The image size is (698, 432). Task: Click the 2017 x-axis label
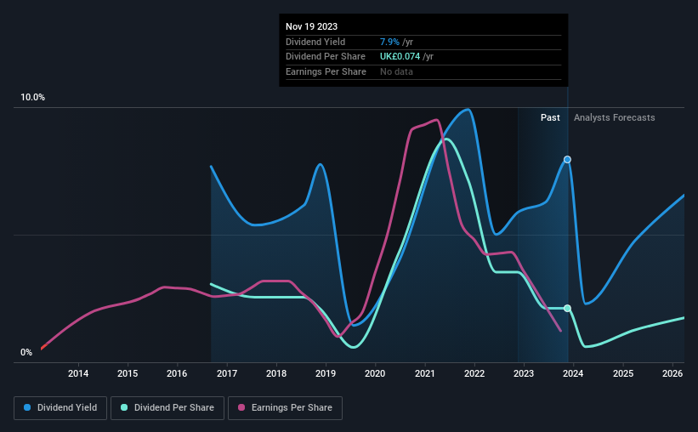(x=227, y=373)
